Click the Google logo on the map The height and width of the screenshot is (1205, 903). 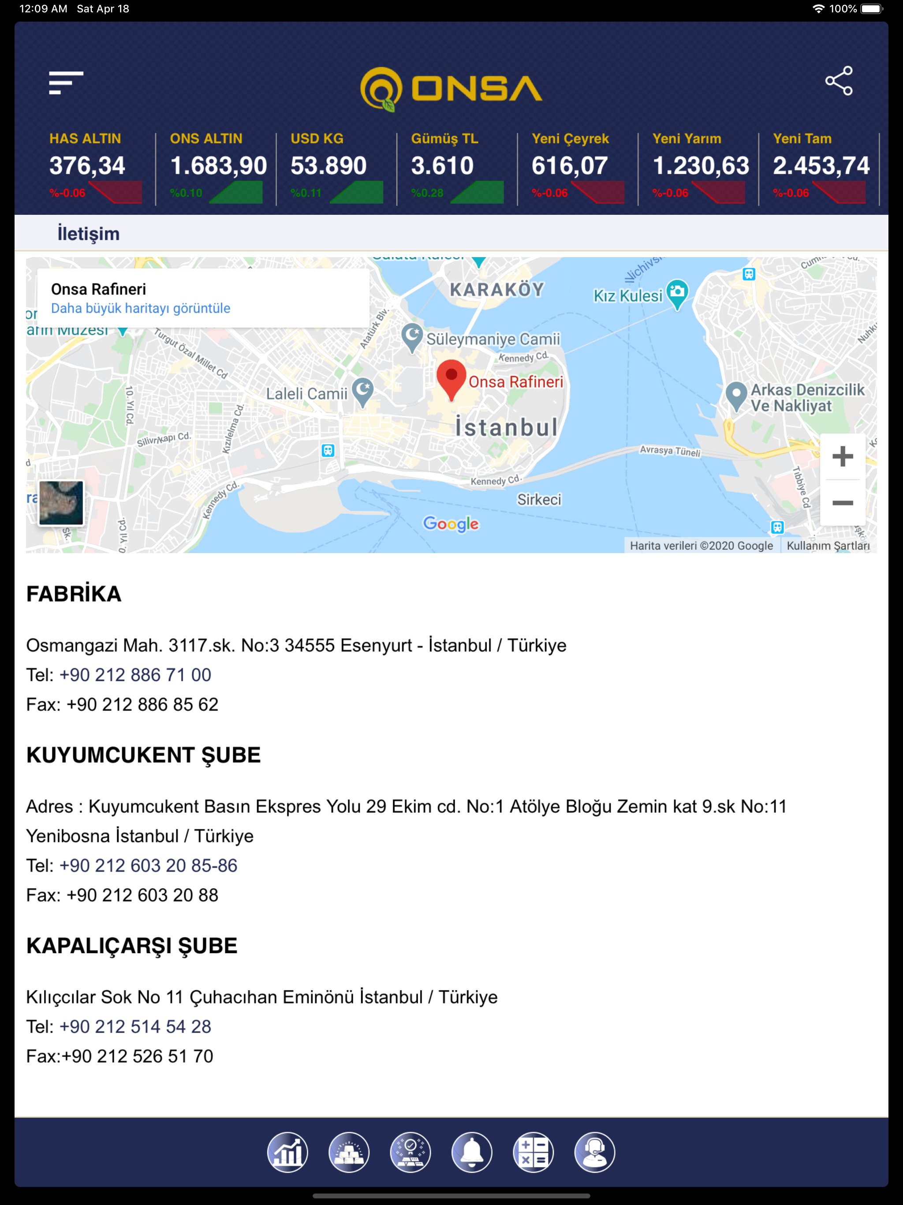pyautogui.click(x=451, y=524)
